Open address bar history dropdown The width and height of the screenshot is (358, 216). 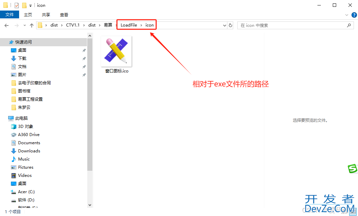click(x=224, y=26)
